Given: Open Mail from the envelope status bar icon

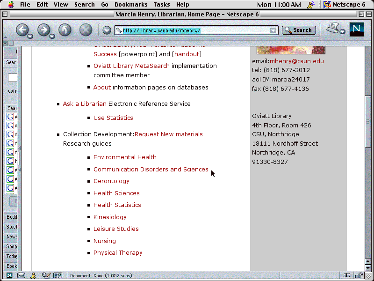Looking at the screenshot, I should [x=21, y=275].
